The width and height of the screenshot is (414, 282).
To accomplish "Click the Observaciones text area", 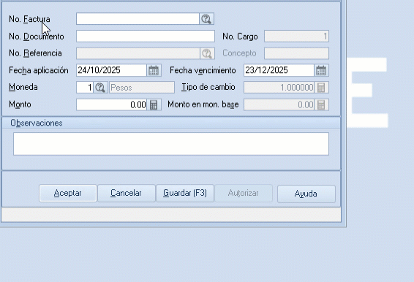I will pos(171,144).
